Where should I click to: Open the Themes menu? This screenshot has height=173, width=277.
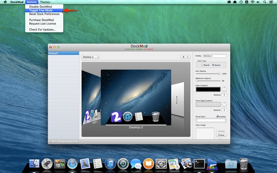(x=45, y=2)
